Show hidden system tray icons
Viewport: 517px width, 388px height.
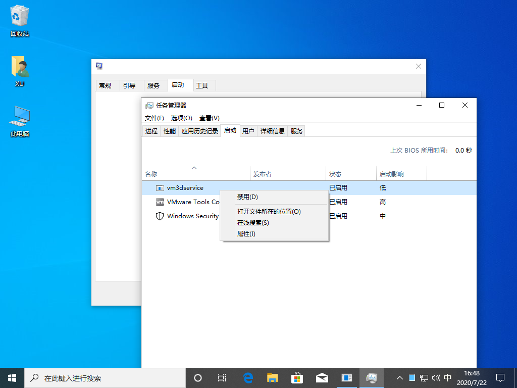pos(399,377)
